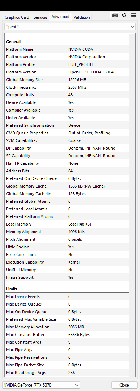Open the NVIDIA GeForce RTX 5070 GPU selector
The width and height of the screenshot is (140, 391).
[x=41, y=385]
